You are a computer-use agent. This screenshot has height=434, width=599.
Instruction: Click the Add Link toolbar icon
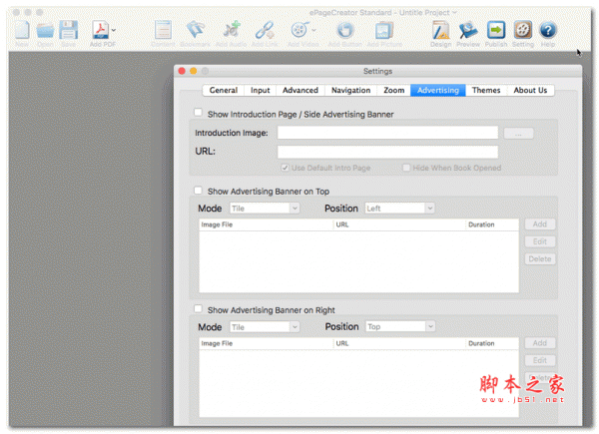click(x=265, y=30)
